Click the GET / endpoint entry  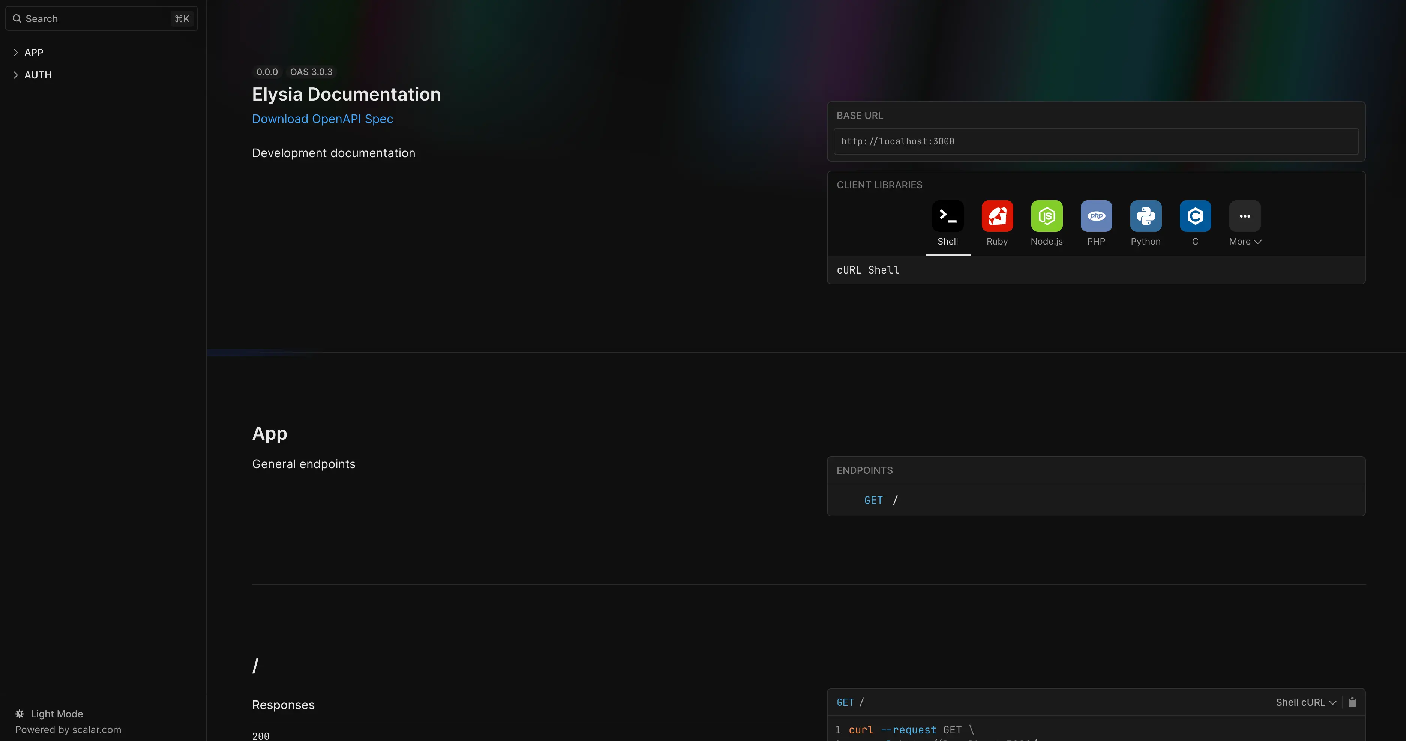click(880, 500)
